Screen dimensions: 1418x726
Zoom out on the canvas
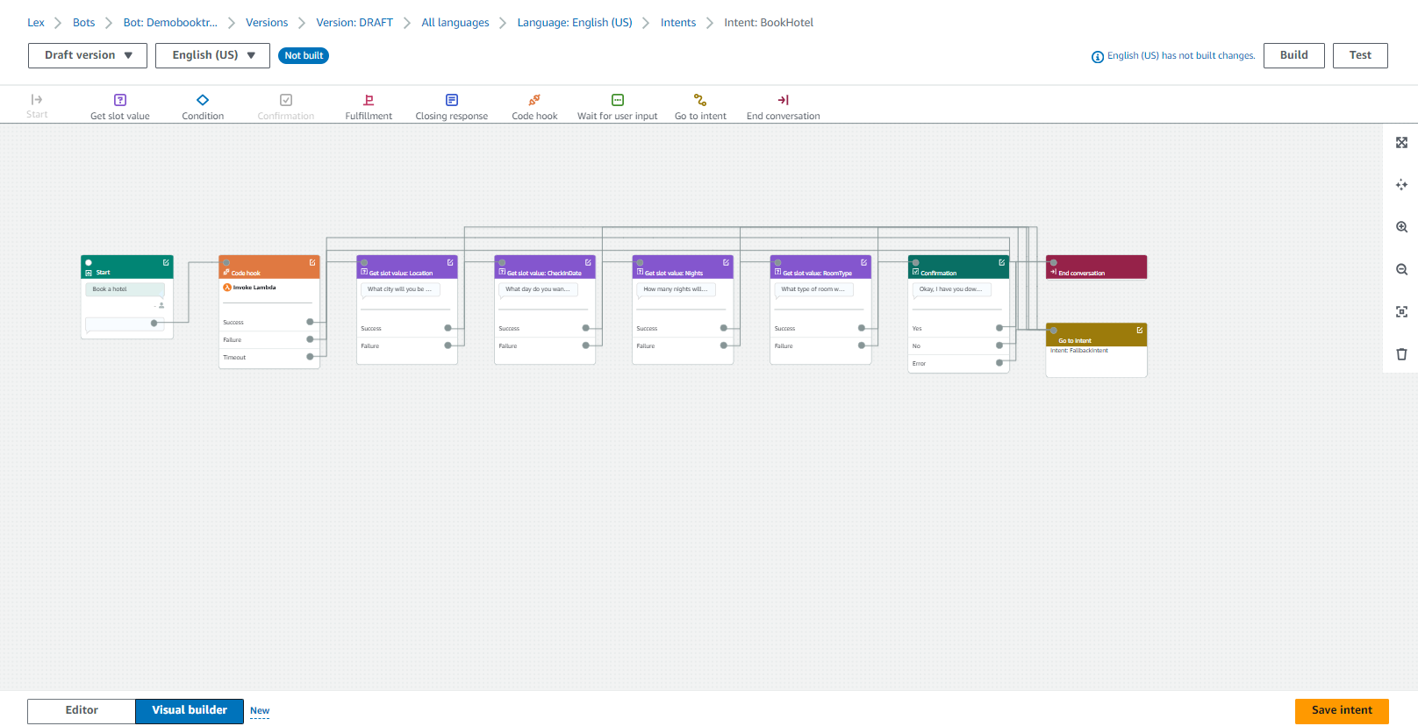coord(1401,269)
